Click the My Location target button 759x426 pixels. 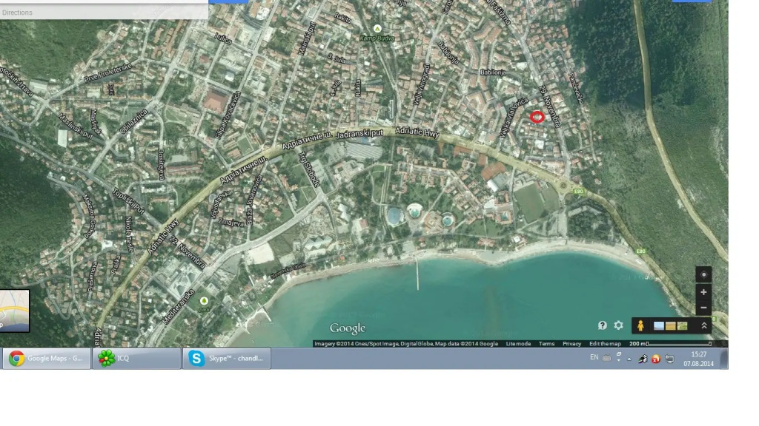(x=703, y=275)
